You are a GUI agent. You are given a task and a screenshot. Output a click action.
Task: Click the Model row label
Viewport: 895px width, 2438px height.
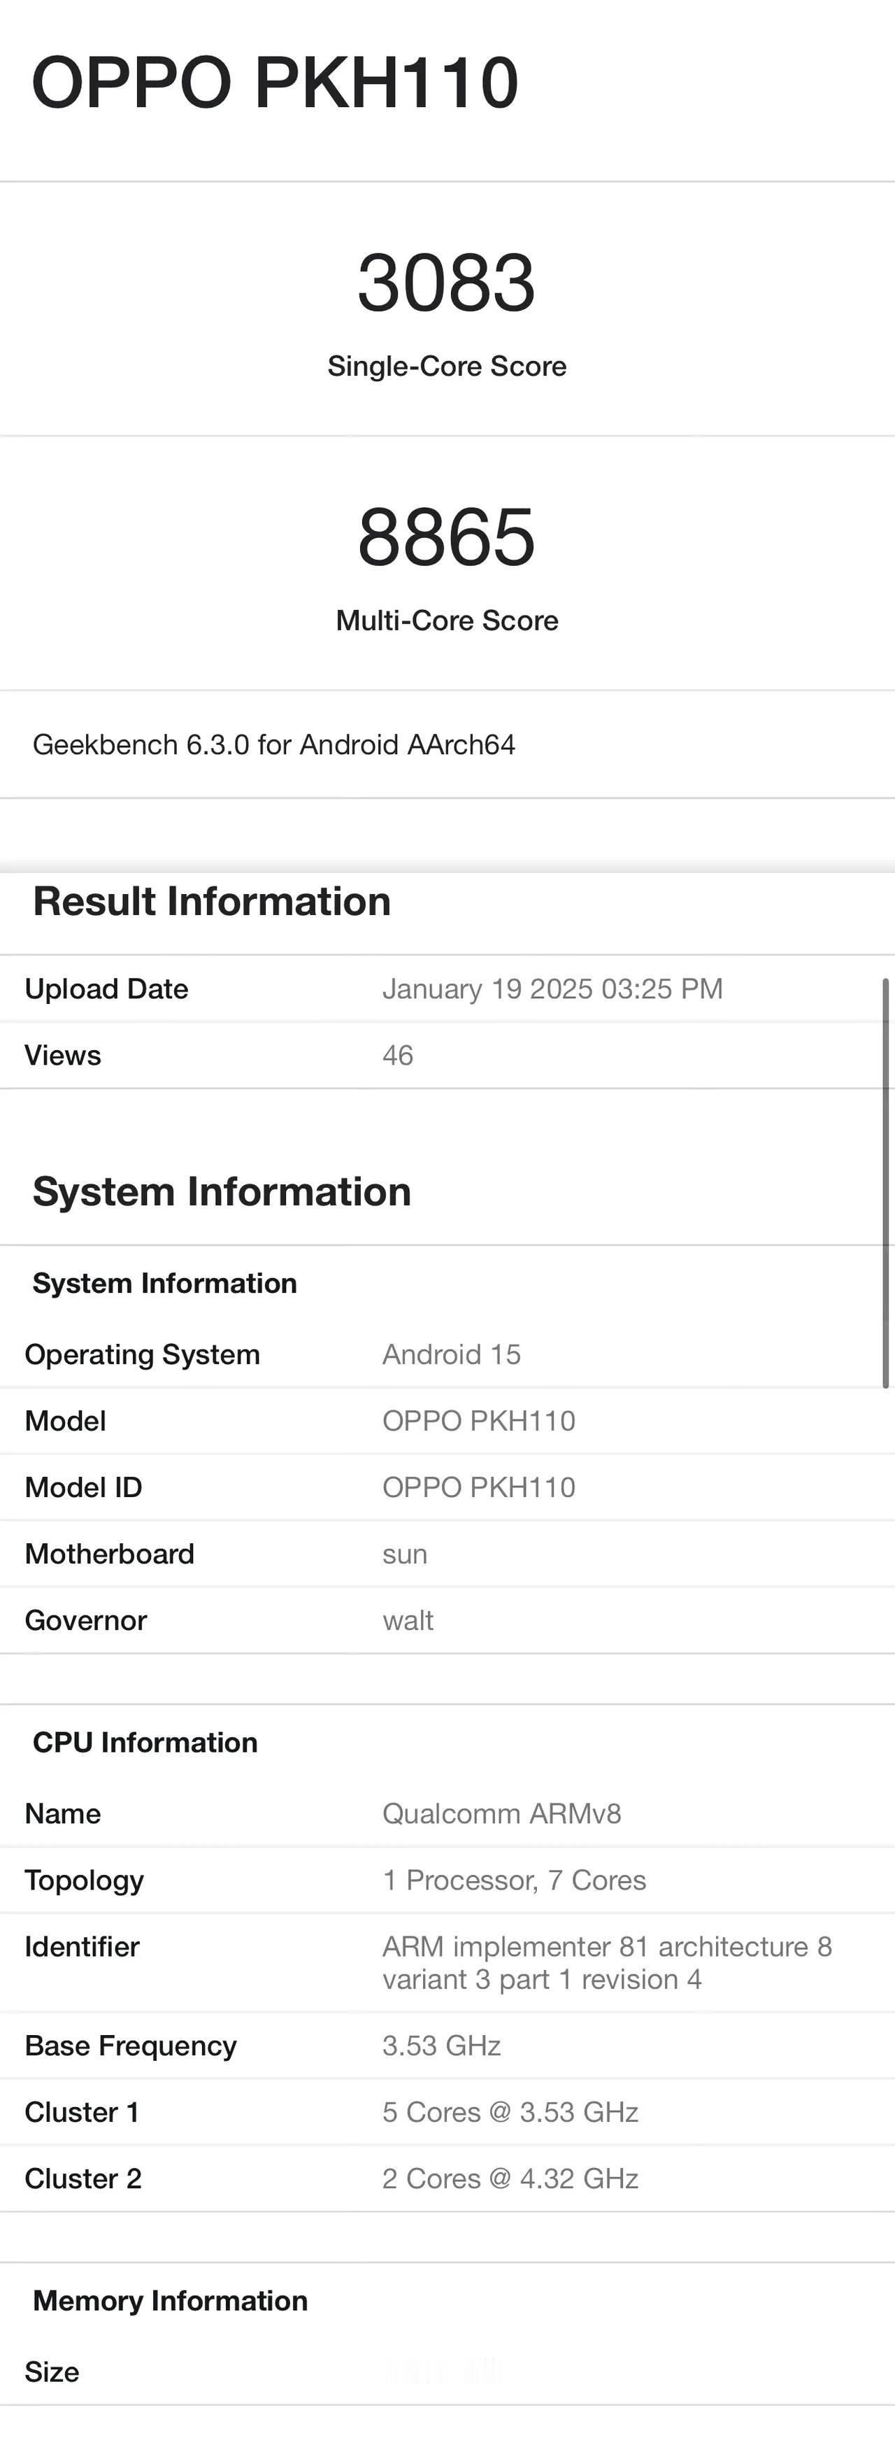click(66, 1421)
